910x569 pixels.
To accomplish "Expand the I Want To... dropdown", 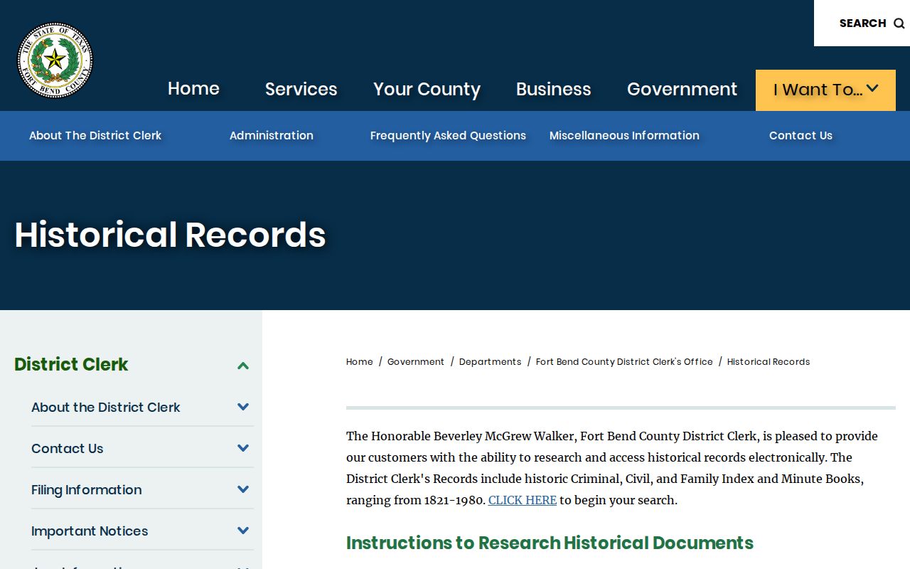I will [x=825, y=90].
